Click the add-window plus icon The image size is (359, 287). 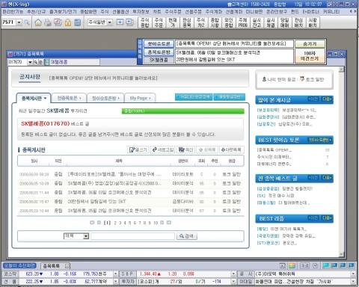(x=120, y=22)
